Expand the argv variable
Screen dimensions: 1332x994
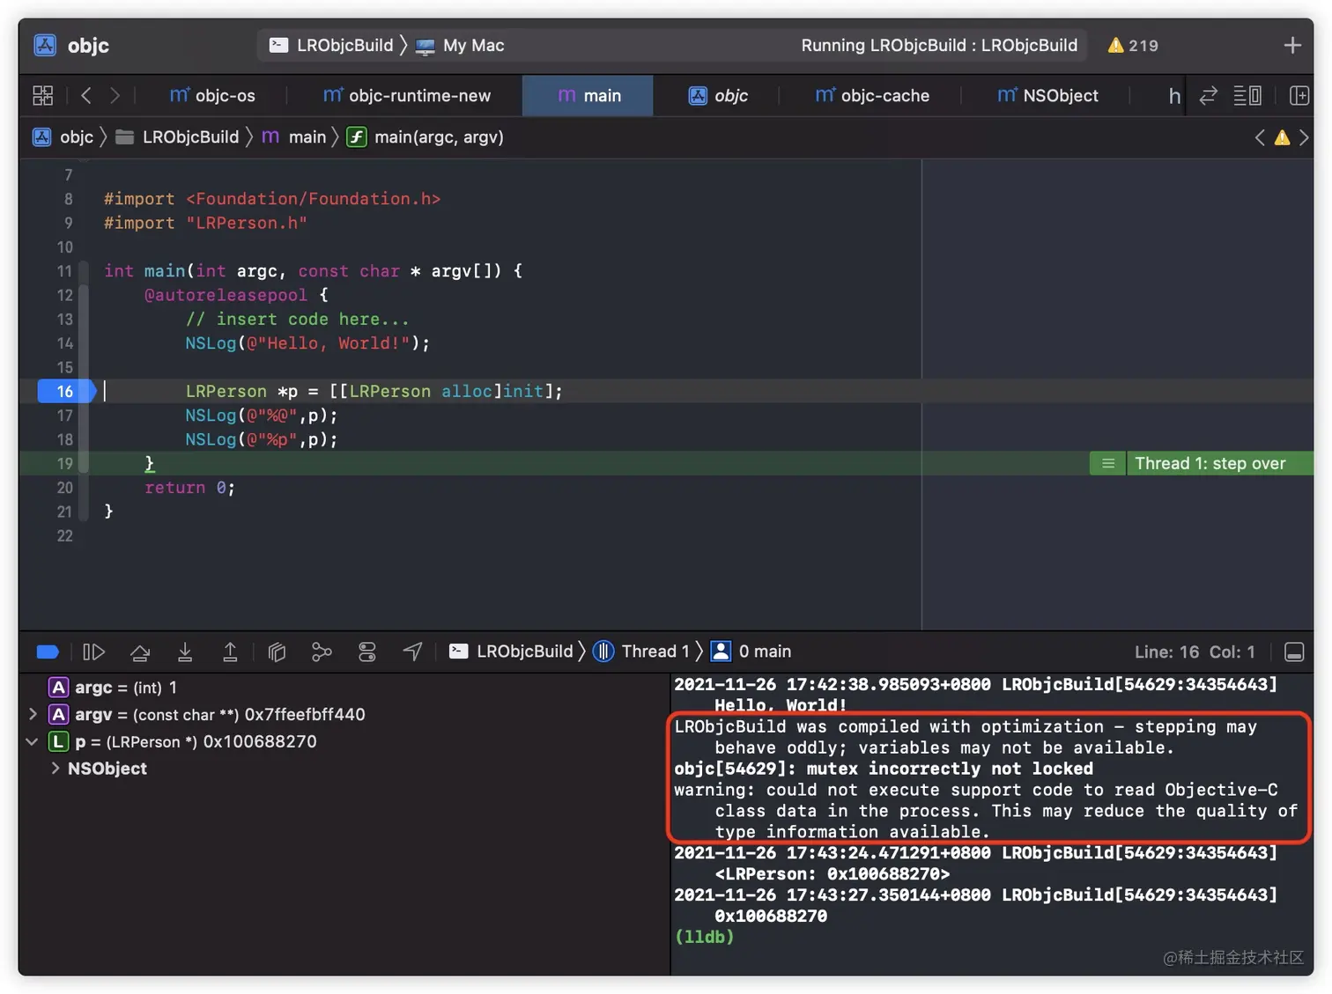[x=33, y=714]
